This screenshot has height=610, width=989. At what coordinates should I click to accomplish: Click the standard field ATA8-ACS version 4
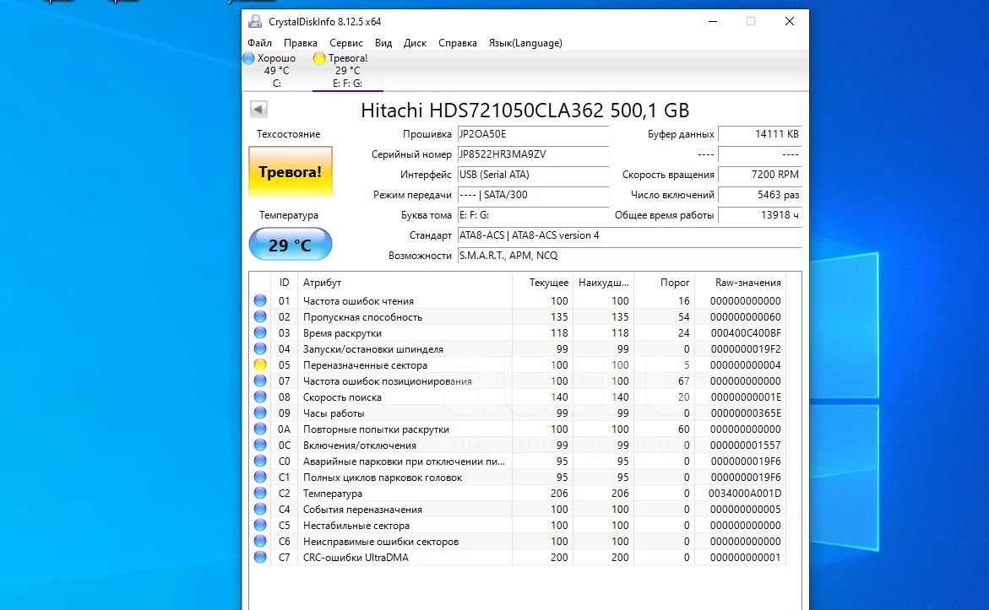pos(629,235)
